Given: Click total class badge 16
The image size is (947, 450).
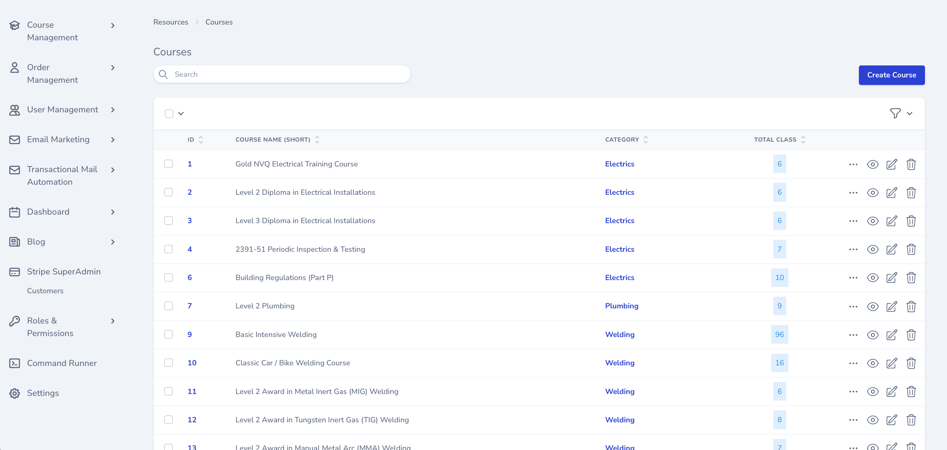Looking at the screenshot, I should coord(779,363).
